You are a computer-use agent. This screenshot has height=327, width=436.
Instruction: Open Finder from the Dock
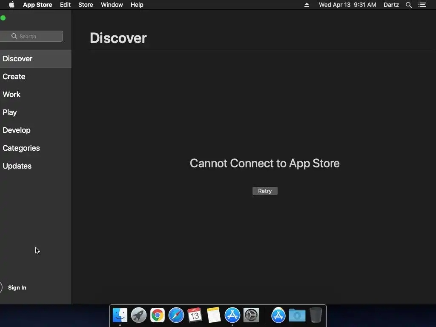tap(120, 315)
